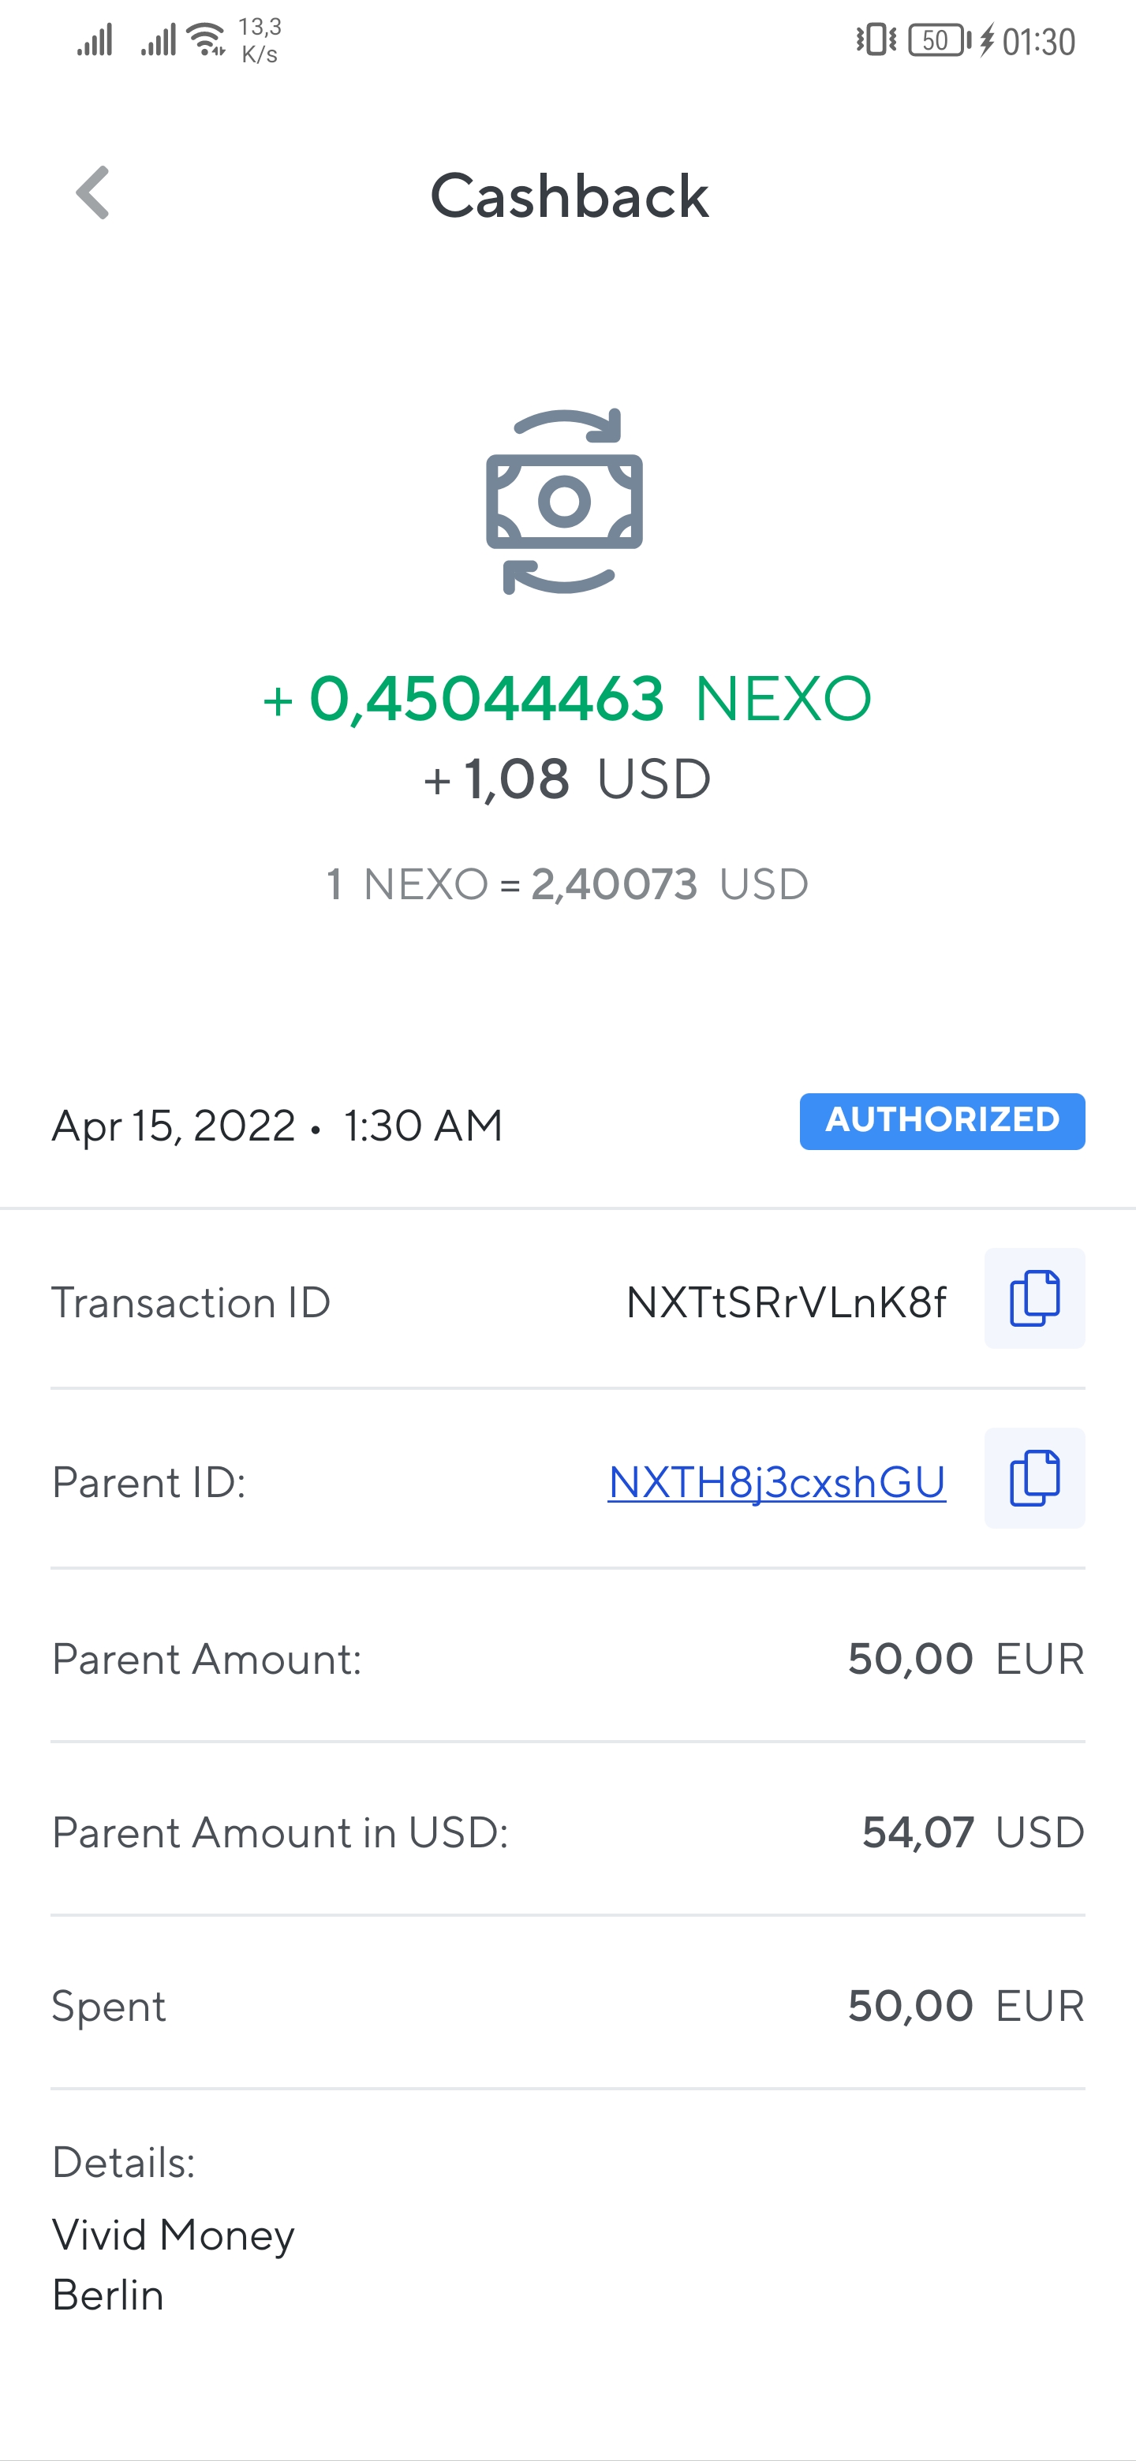The image size is (1136, 2461).
Task: Tap the NEXO to USD exchange rate
Action: click(567, 885)
